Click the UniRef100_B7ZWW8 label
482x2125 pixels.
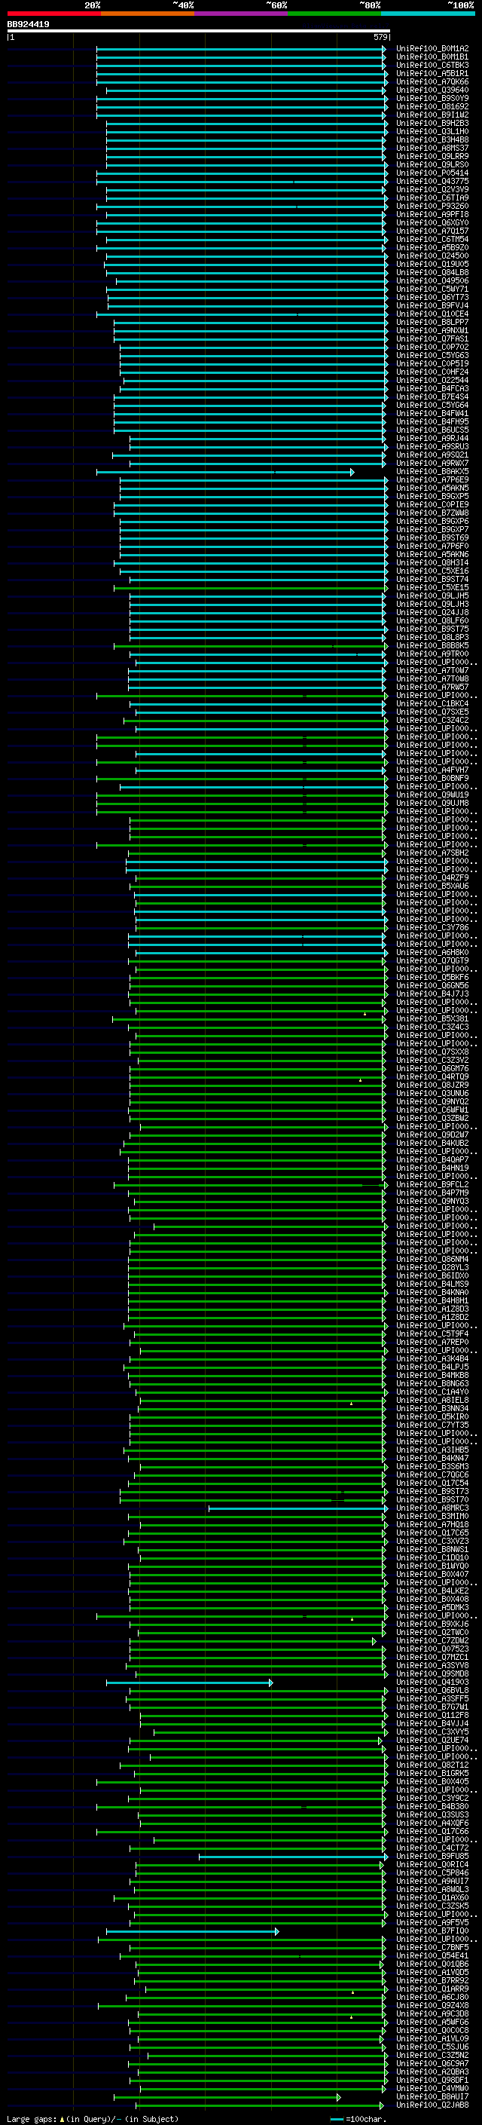[x=432, y=513]
